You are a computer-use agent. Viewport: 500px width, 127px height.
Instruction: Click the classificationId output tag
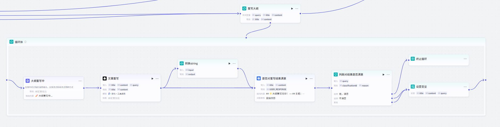[349, 86]
